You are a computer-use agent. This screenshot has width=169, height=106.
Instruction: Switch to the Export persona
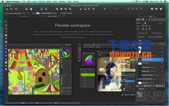[x=16, y=9]
